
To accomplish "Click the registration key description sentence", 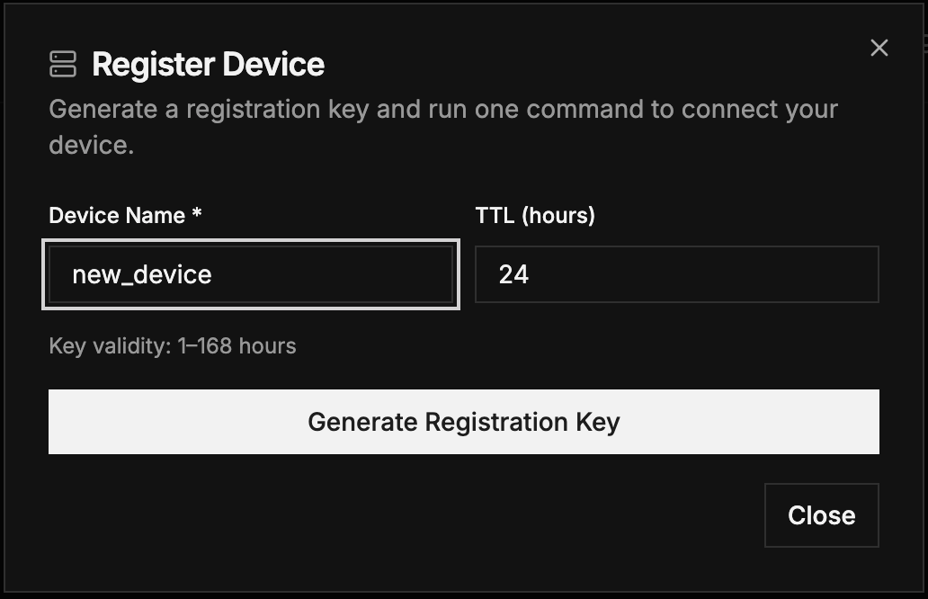I will (443, 127).
